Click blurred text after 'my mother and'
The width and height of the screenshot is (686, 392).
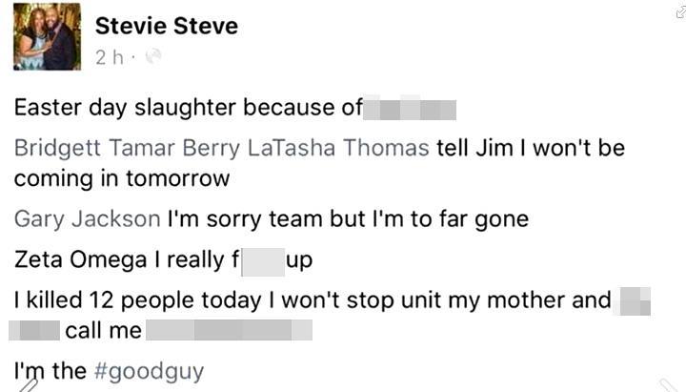point(632,301)
